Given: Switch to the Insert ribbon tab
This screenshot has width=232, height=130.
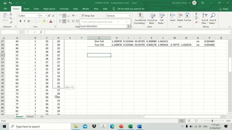Looking at the screenshot, I should (x=26, y=9).
